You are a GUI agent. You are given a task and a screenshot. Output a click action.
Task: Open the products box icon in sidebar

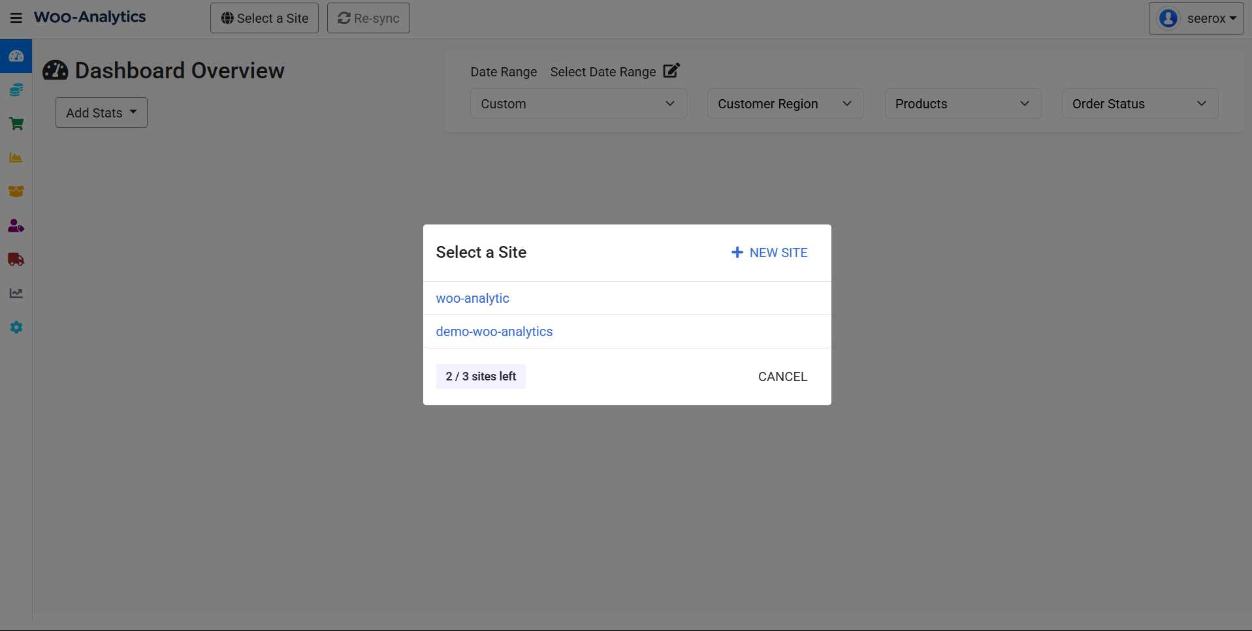click(16, 191)
